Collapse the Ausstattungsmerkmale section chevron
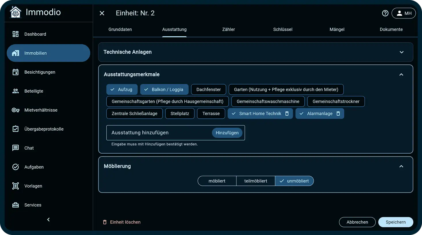The width and height of the screenshot is (422, 235). click(401, 74)
